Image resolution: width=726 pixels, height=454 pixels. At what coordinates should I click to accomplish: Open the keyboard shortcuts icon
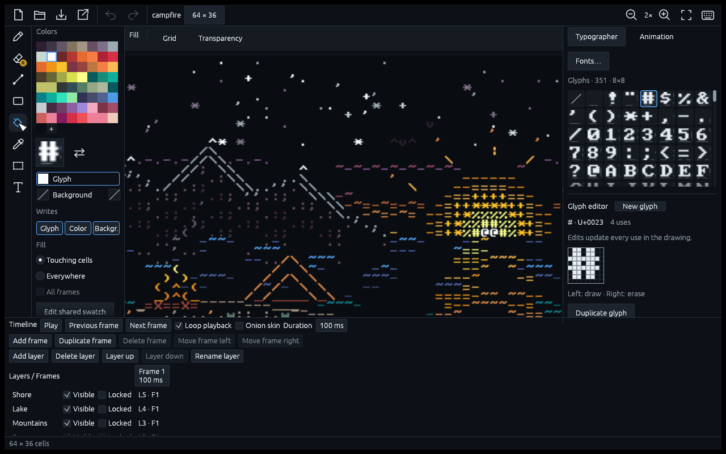point(708,15)
